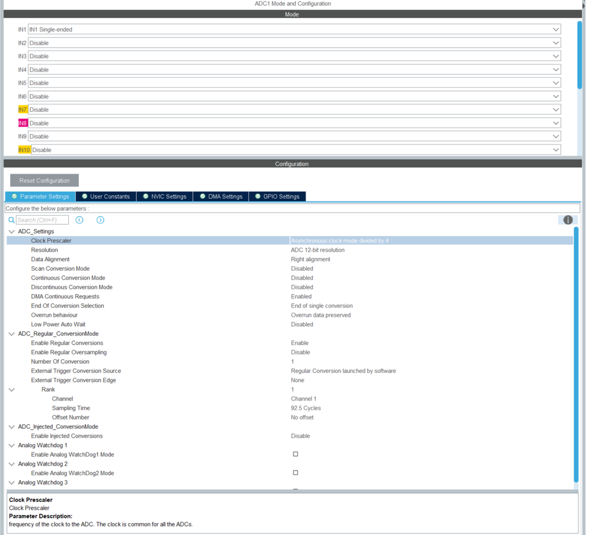This screenshot has width=602, height=535.
Task: Enable Analog WatchDog2 Mode checkbox
Action: [295, 473]
